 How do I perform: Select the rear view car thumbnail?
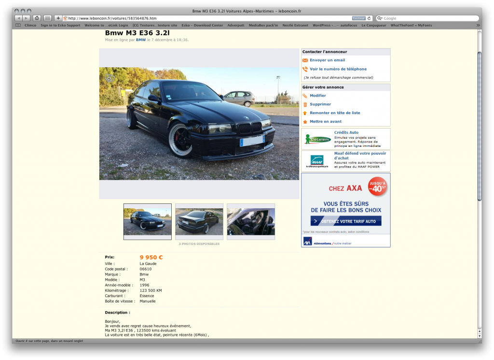[x=199, y=221]
